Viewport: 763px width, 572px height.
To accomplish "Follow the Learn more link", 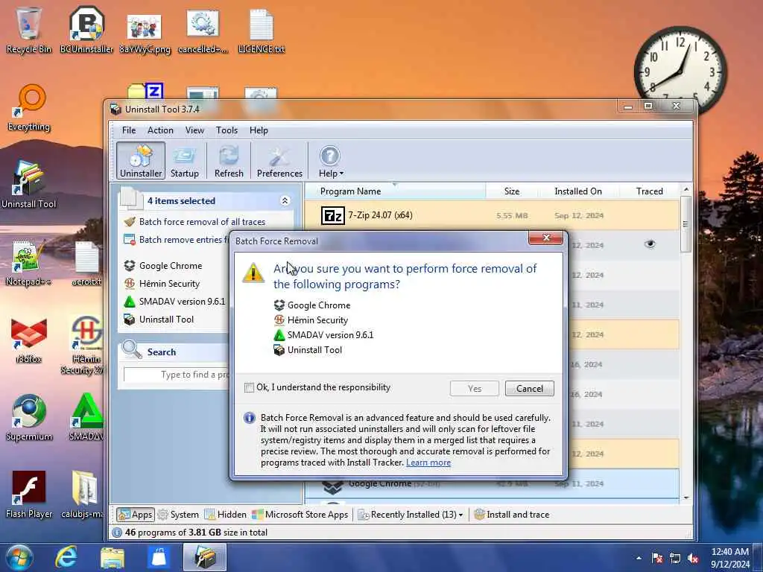I will 428,463.
